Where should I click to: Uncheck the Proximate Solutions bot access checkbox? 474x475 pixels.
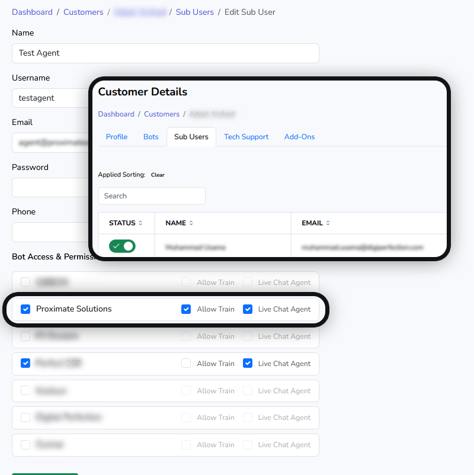click(x=25, y=309)
